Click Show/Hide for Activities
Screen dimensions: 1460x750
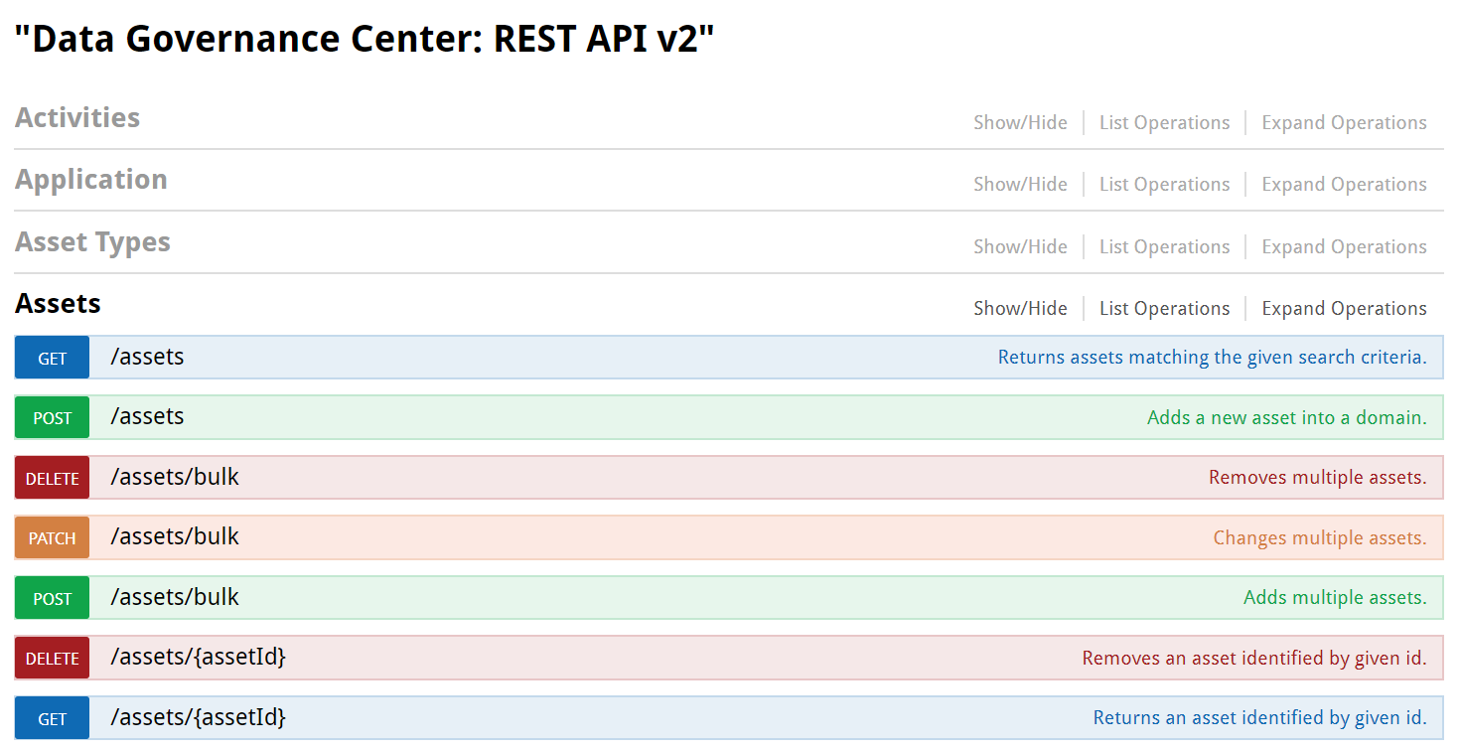pos(1020,123)
